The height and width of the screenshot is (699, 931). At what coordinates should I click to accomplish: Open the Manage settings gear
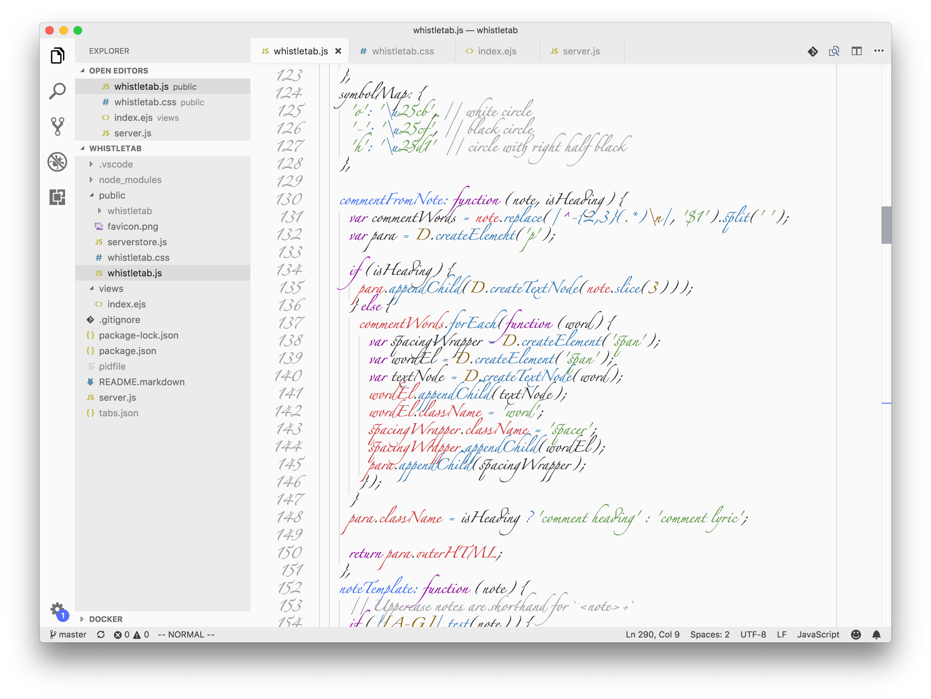[x=57, y=609]
